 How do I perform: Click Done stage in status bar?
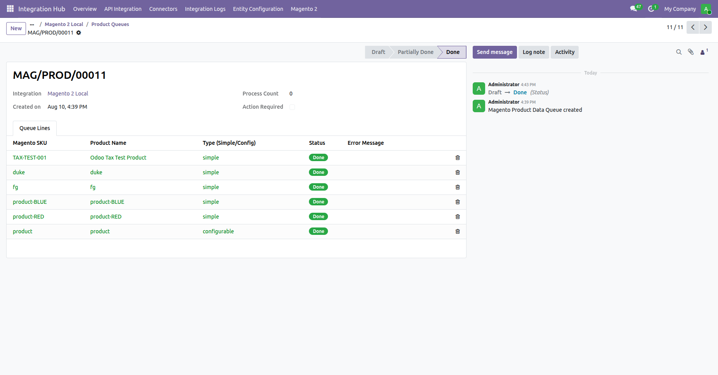click(x=453, y=52)
